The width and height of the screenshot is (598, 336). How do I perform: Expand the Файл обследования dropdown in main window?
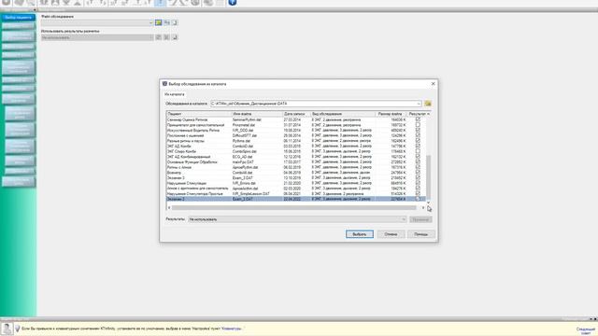pos(150,22)
